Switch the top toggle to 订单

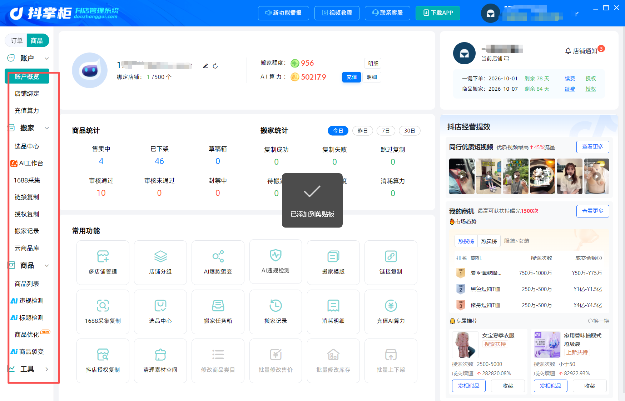tap(16, 41)
